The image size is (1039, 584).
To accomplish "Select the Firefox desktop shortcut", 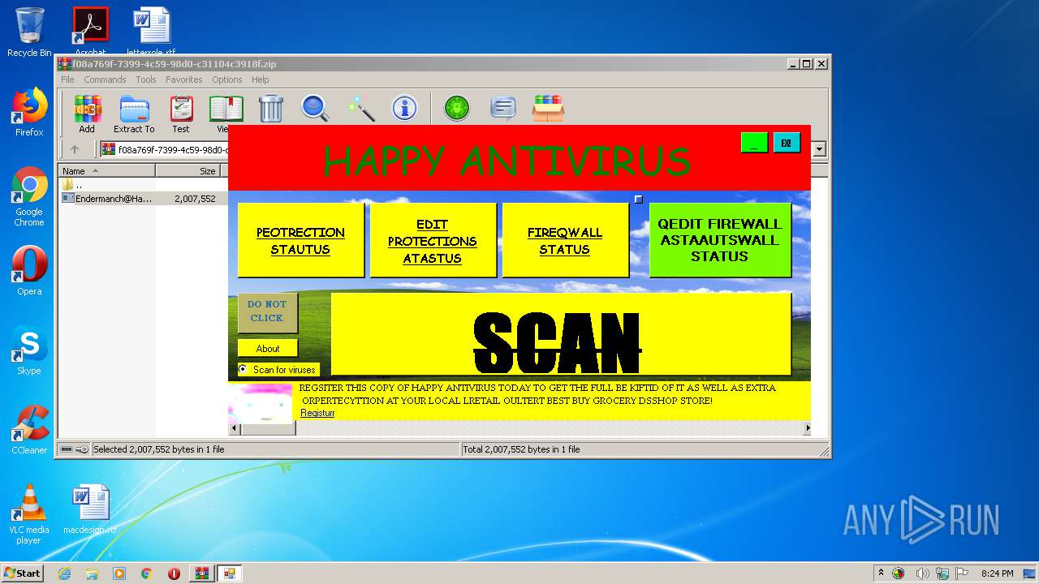I will [x=29, y=112].
